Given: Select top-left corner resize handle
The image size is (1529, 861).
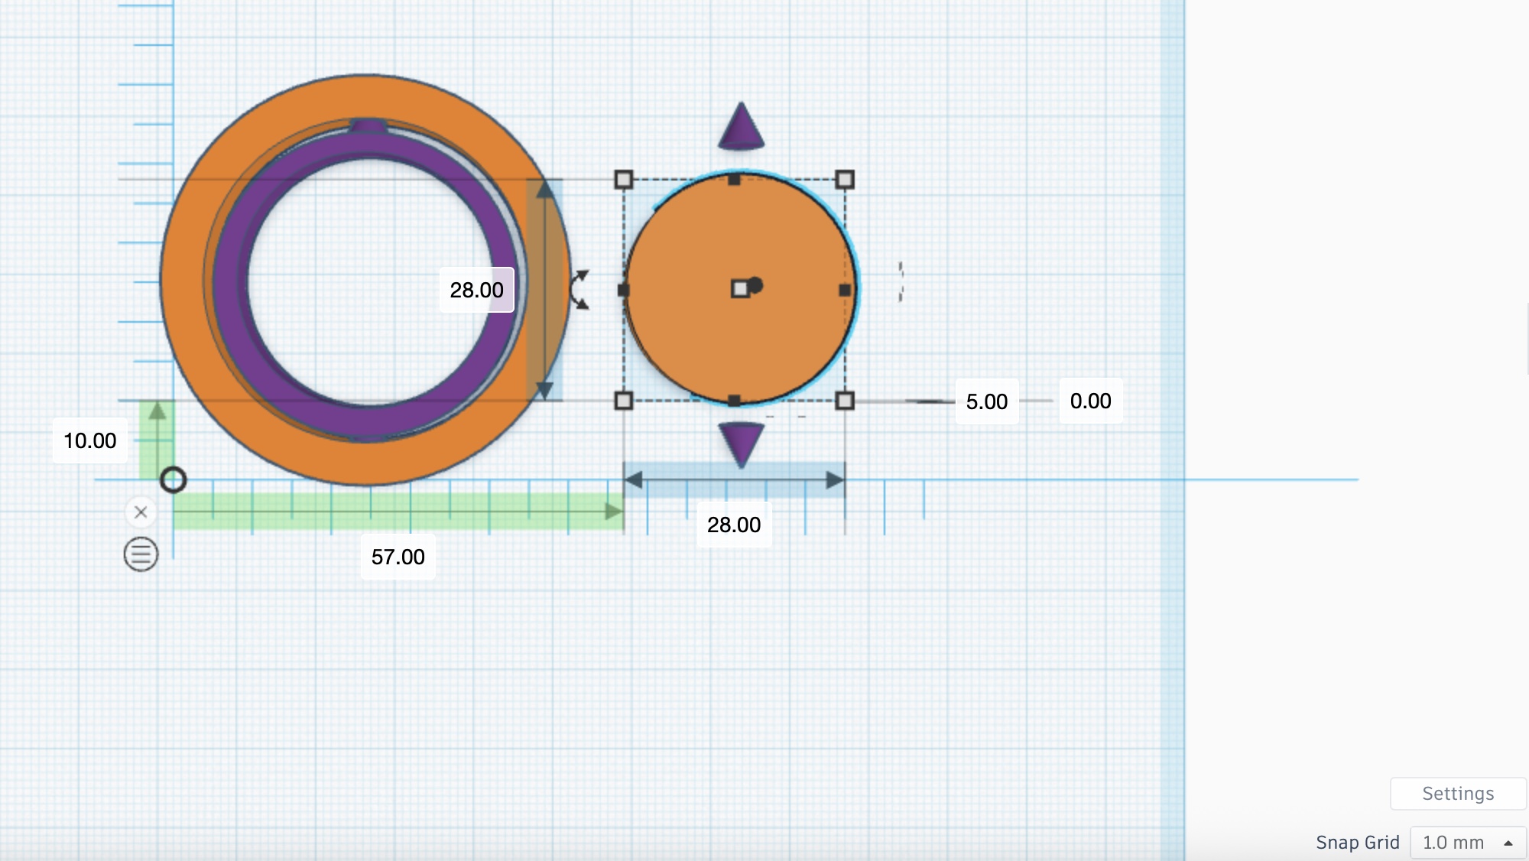Looking at the screenshot, I should [624, 180].
